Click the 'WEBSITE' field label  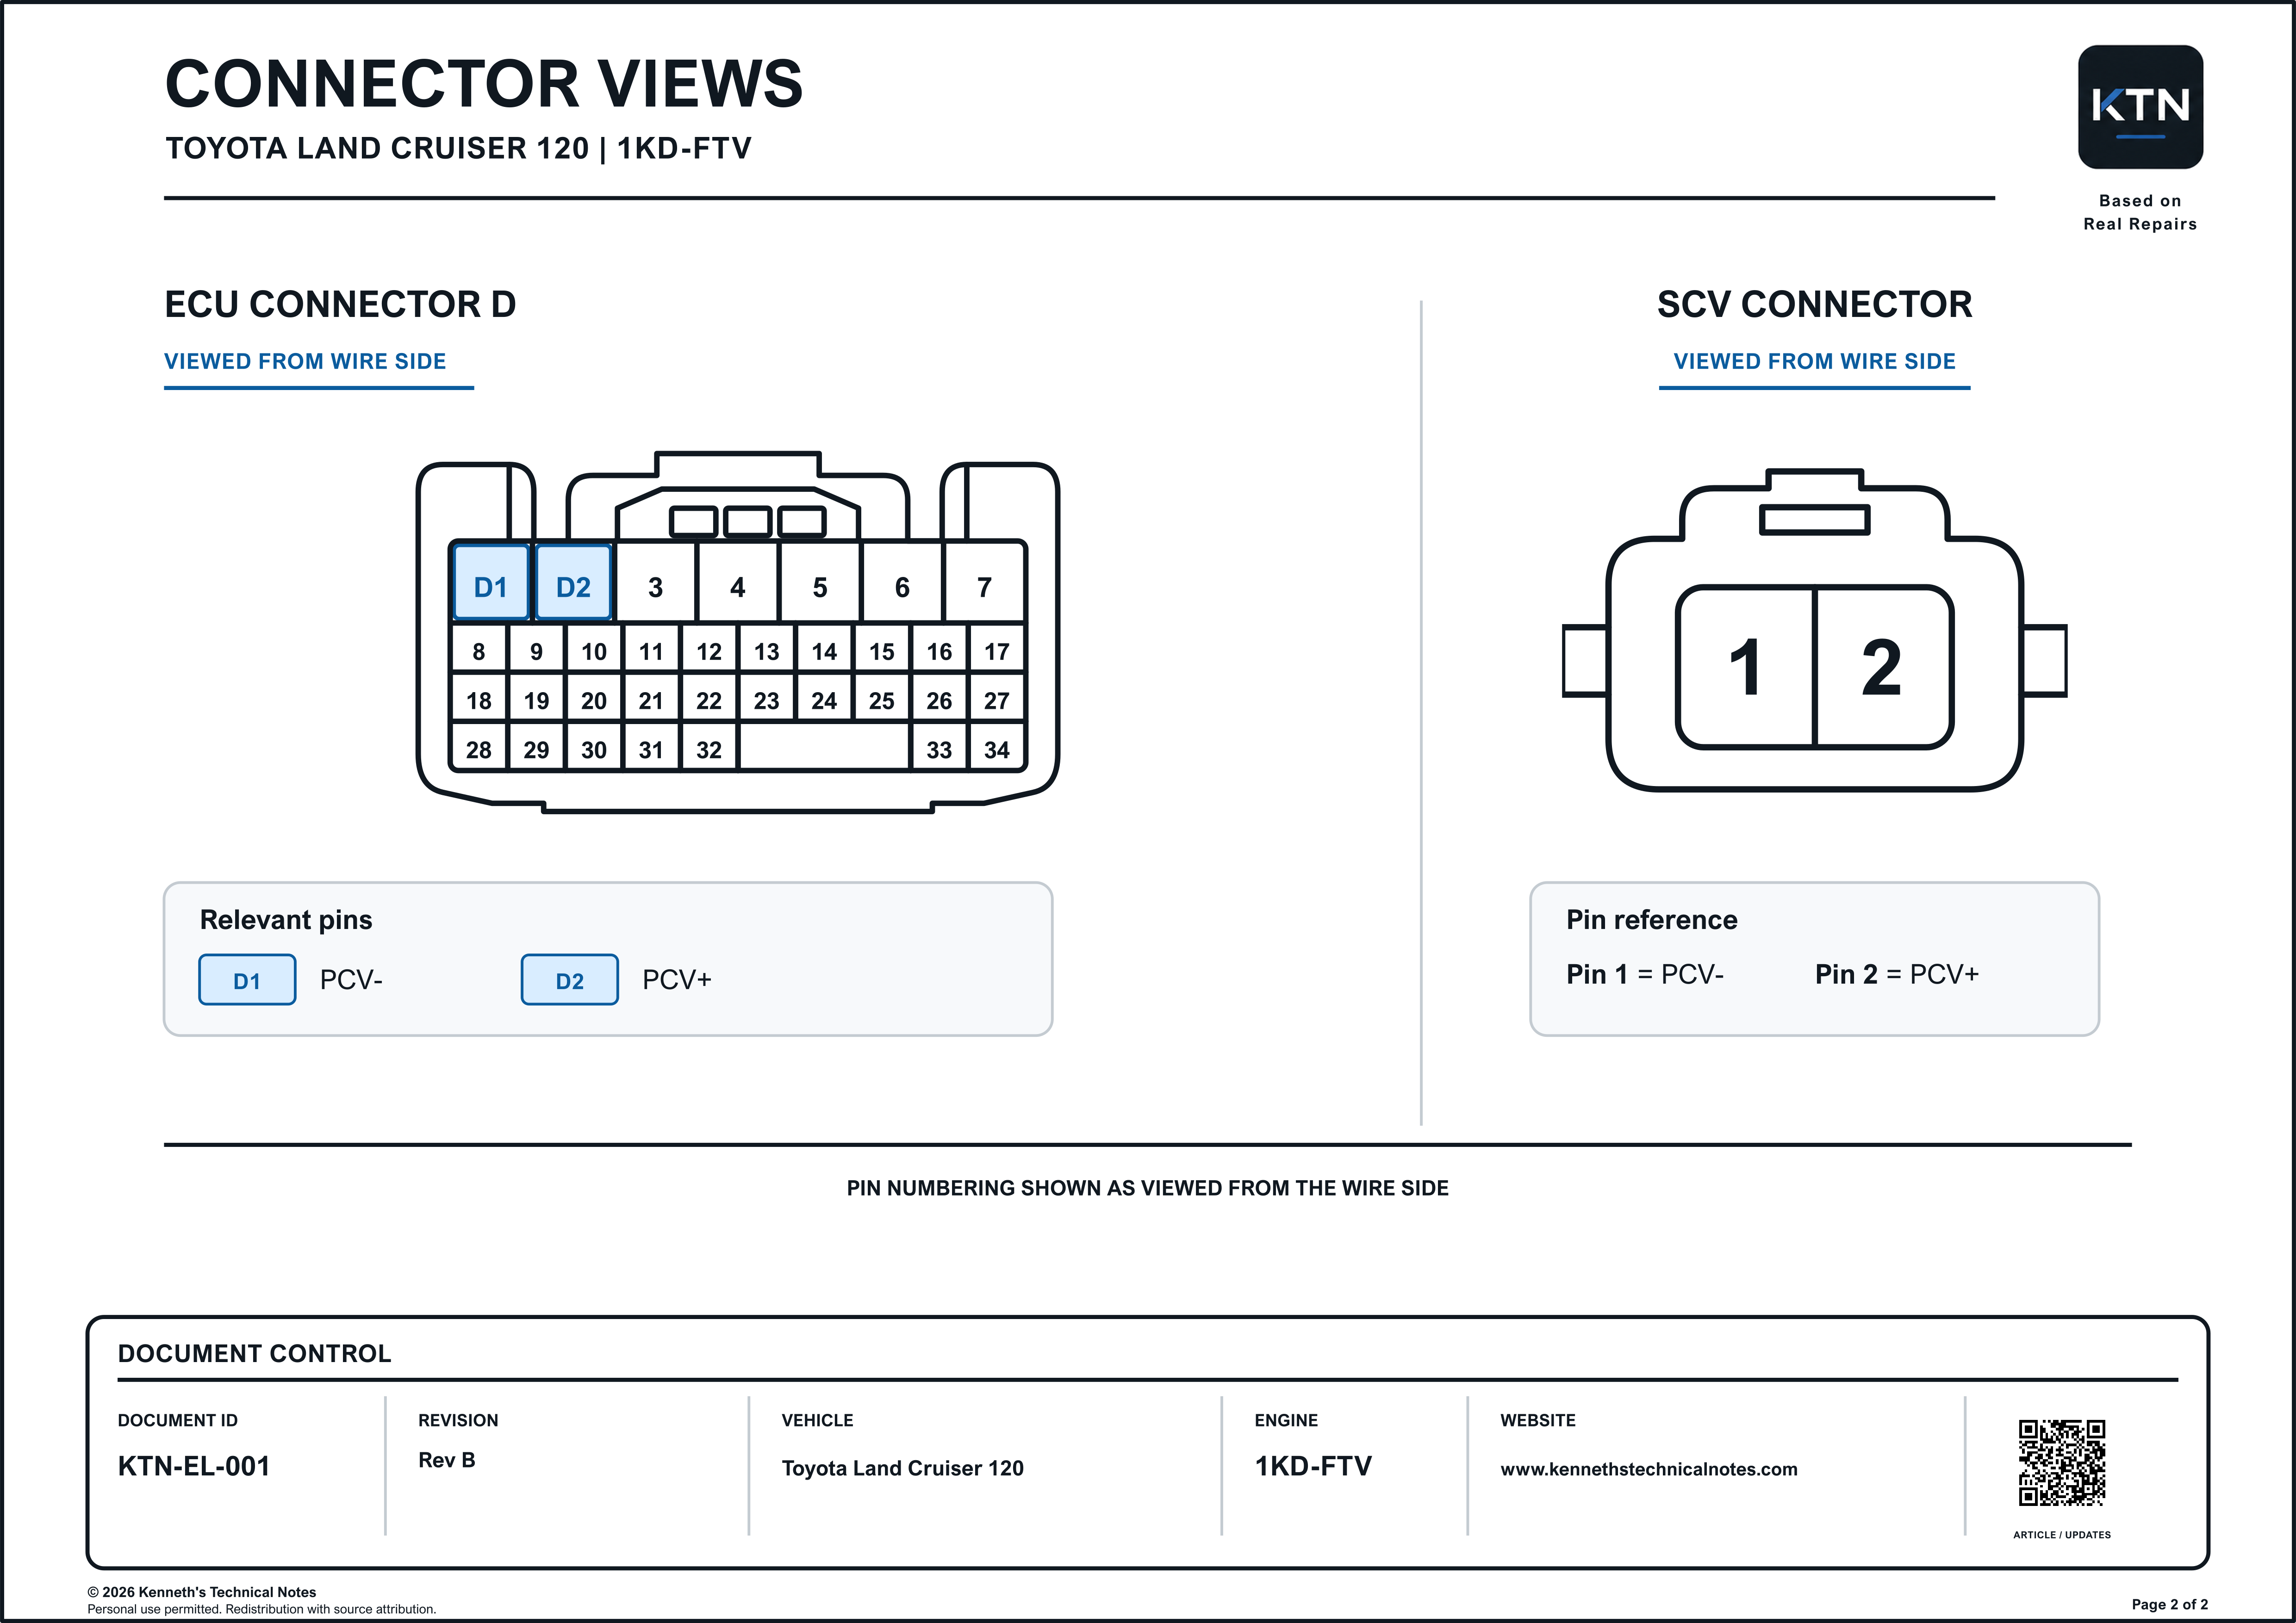[x=1538, y=1420]
